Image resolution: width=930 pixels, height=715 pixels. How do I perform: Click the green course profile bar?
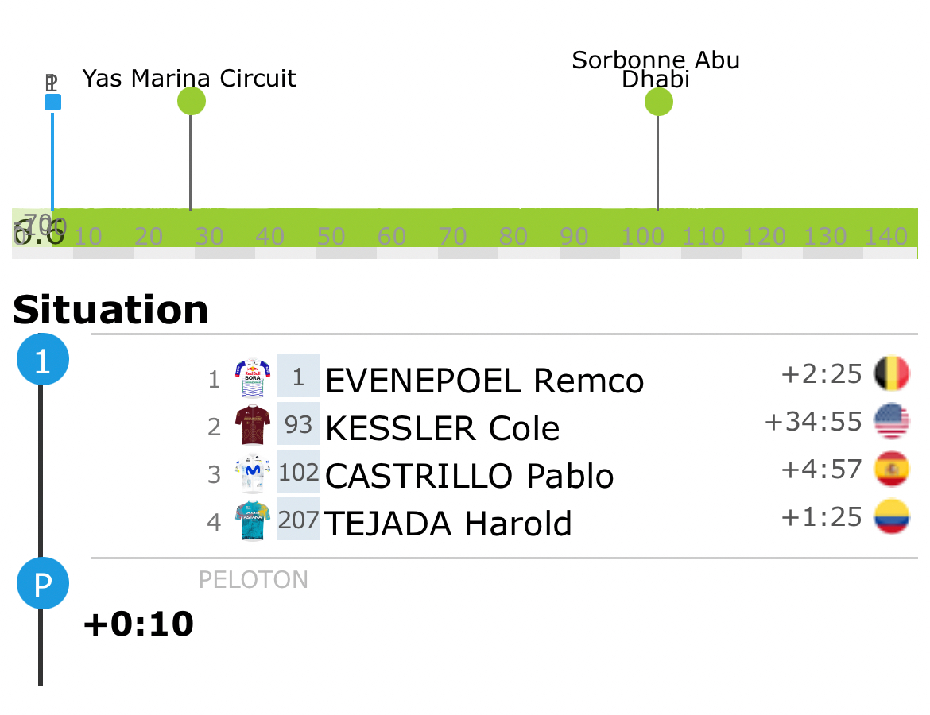477,228
